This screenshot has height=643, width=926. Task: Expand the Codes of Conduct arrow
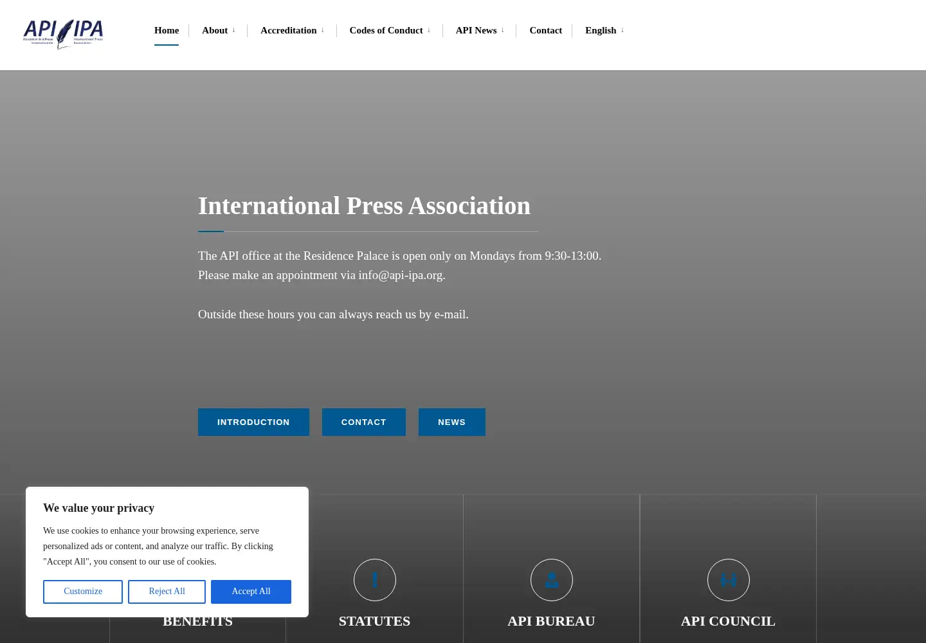pos(429,30)
